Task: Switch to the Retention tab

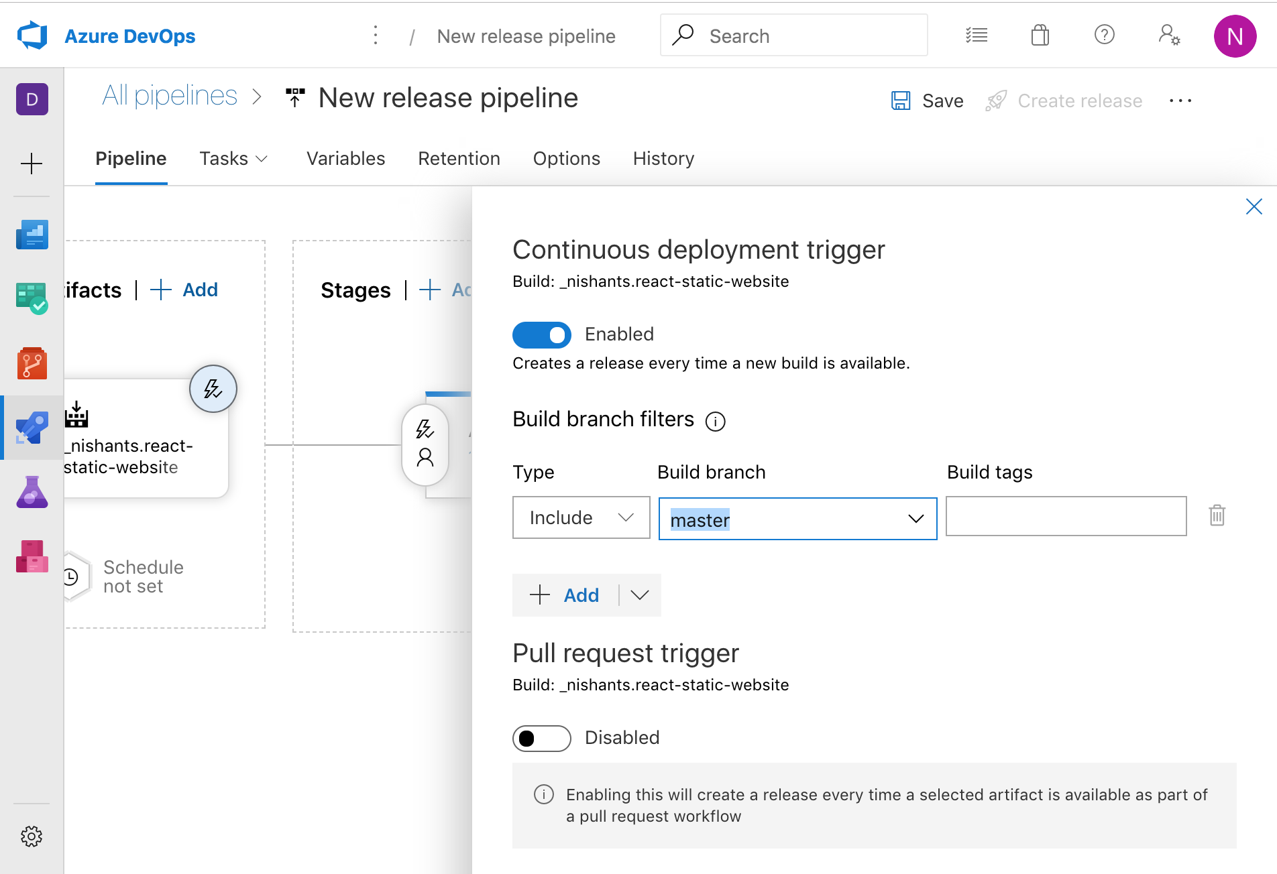Action: tap(459, 159)
